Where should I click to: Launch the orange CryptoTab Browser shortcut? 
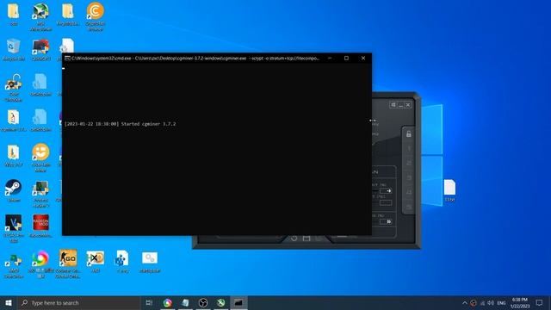point(96,16)
